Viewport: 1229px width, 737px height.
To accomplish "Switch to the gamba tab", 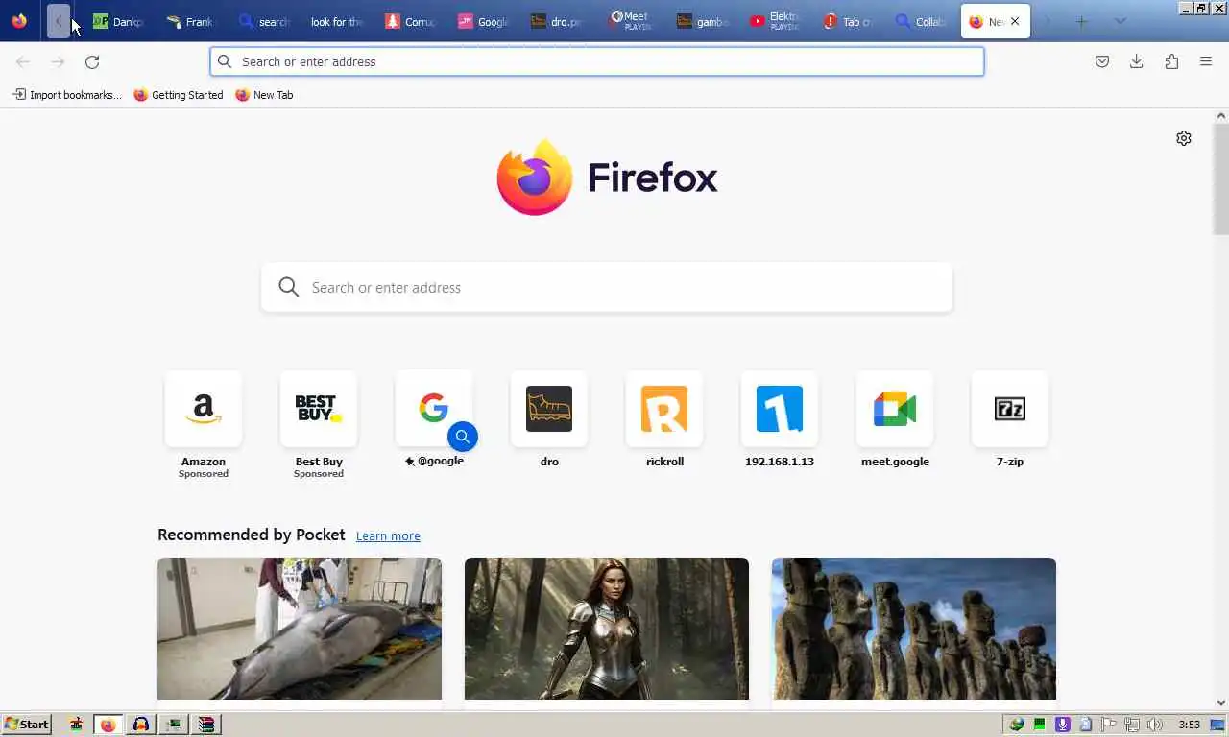I will (x=701, y=21).
